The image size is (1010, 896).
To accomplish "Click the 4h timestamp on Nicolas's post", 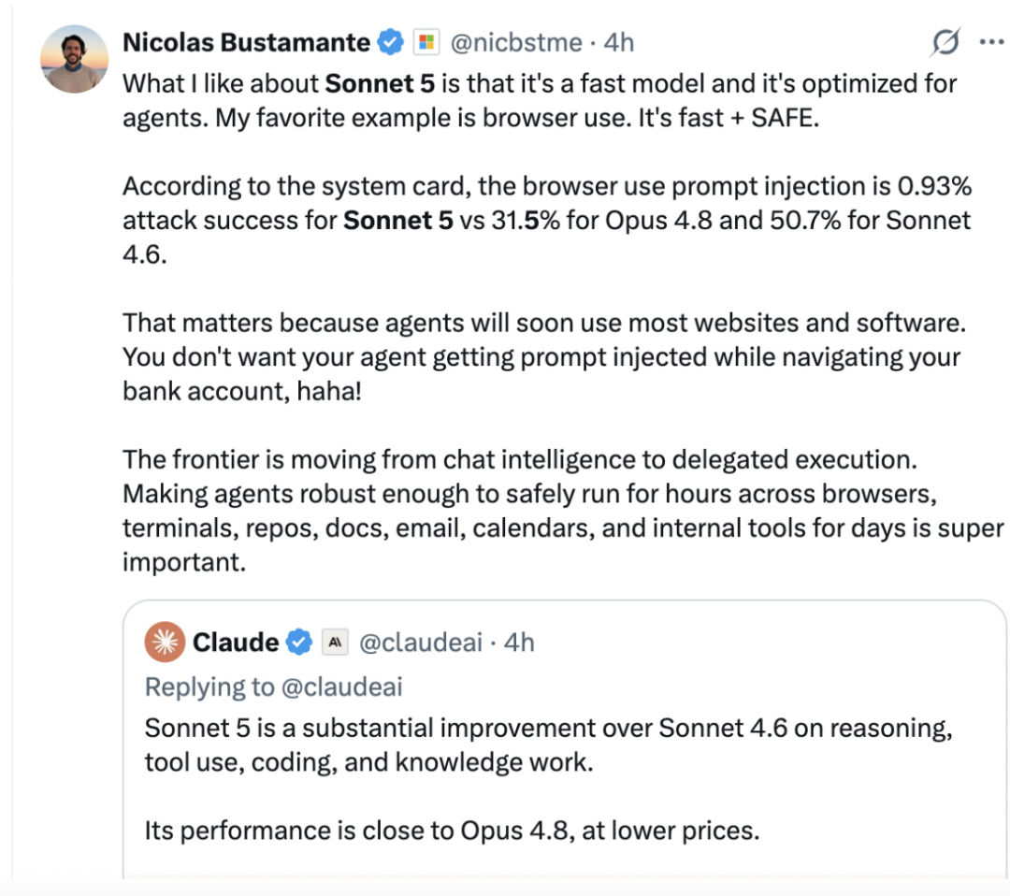I will pos(618,42).
